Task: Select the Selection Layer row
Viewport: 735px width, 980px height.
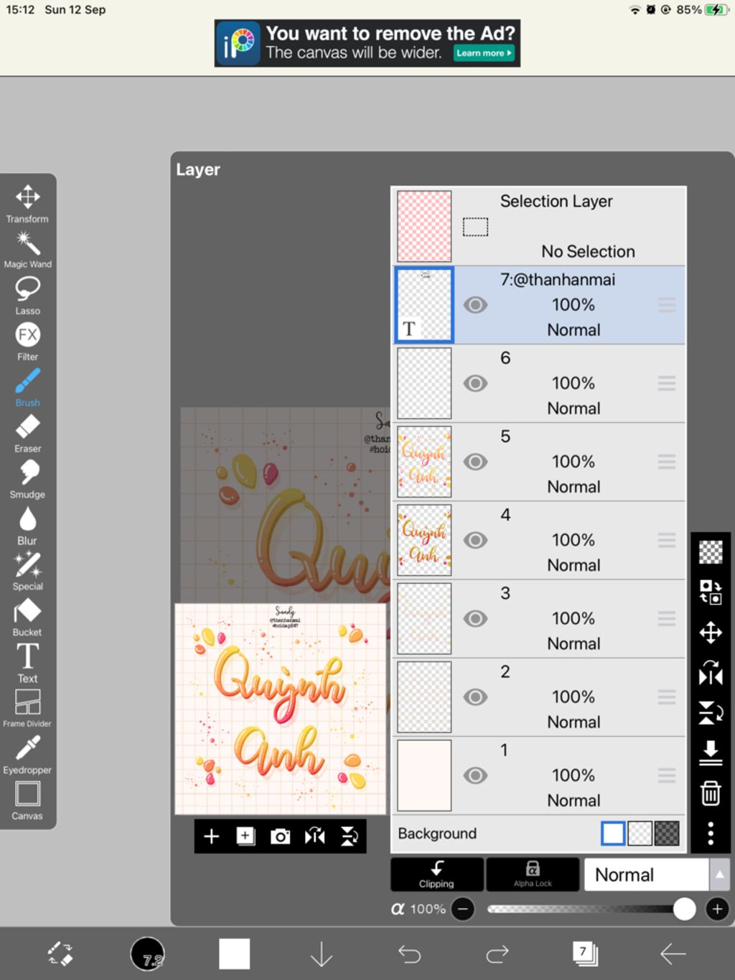Action: point(540,226)
